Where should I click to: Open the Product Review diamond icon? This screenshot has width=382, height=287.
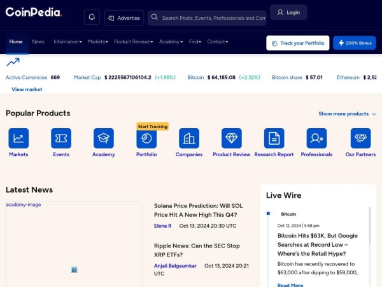coord(232,138)
